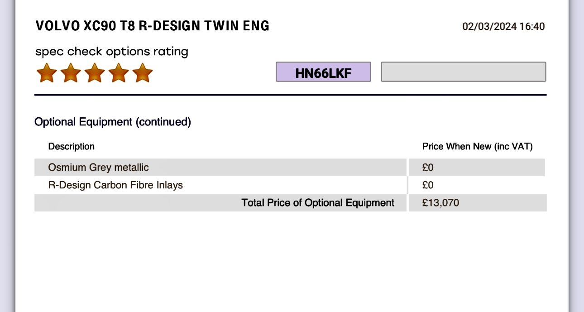Click the £0 price for Carbon Fibre Inlays

(x=428, y=185)
